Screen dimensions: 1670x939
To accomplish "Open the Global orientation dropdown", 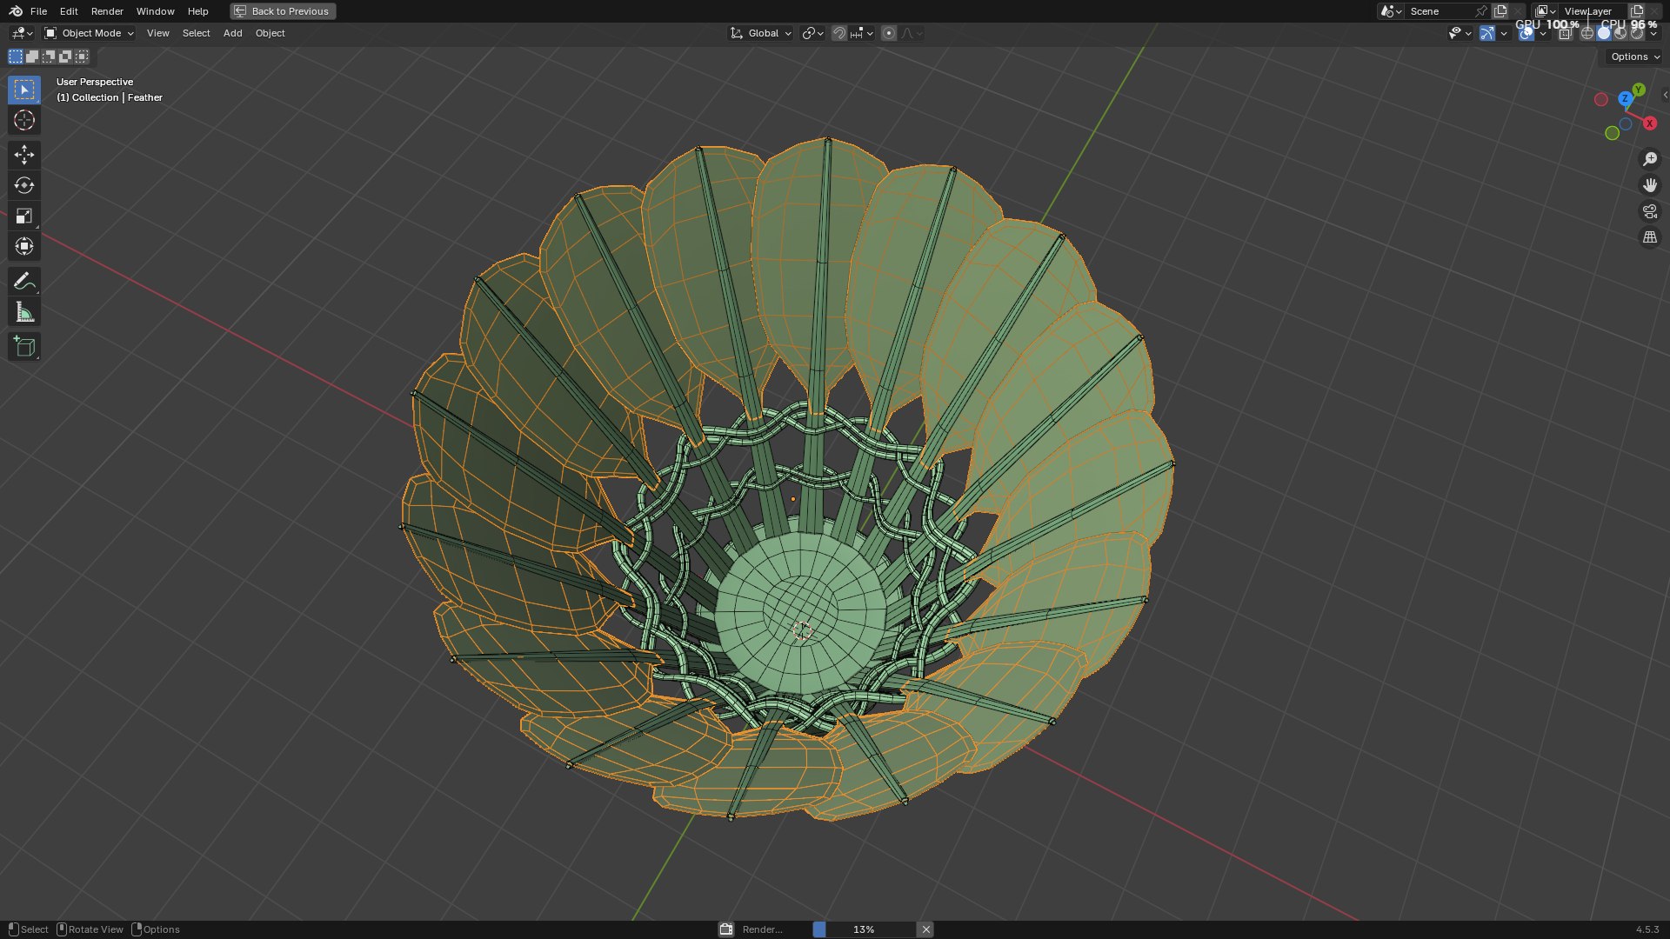I will (x=761, y=33).
